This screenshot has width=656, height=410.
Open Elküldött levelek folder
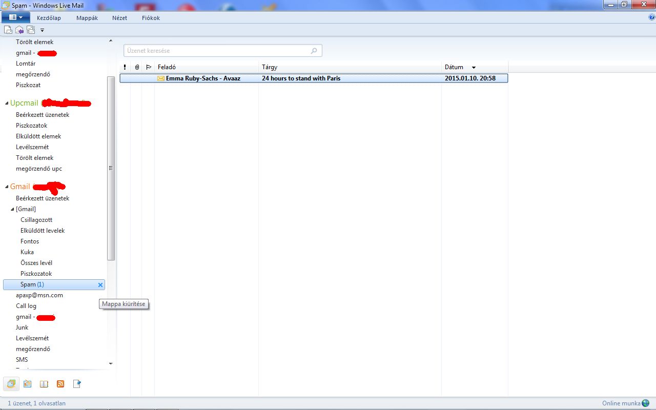pyautogui.click(x=43, y=231)
